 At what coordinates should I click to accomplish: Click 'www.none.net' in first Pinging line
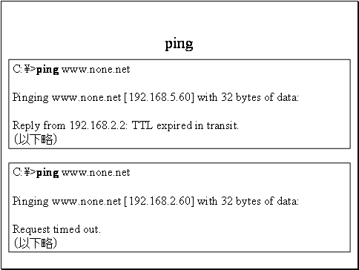click(86, 97)
